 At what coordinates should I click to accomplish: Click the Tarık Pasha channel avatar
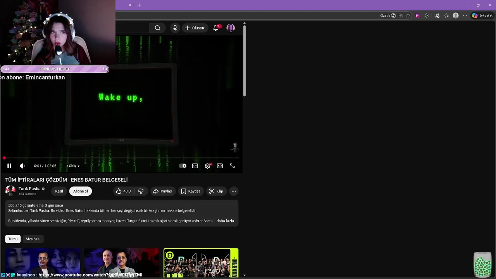(10, 191)
